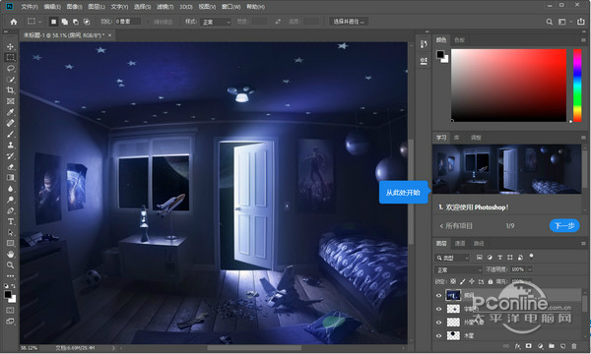Click 所有项目 back link
Viewport: 591px width, 354px height.
click(456, 226)
